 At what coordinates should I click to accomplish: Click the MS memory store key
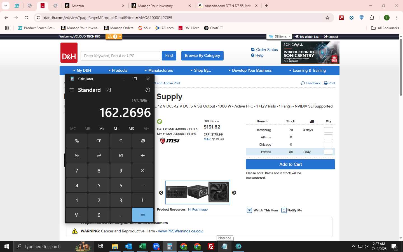click(x=131, y=129)
